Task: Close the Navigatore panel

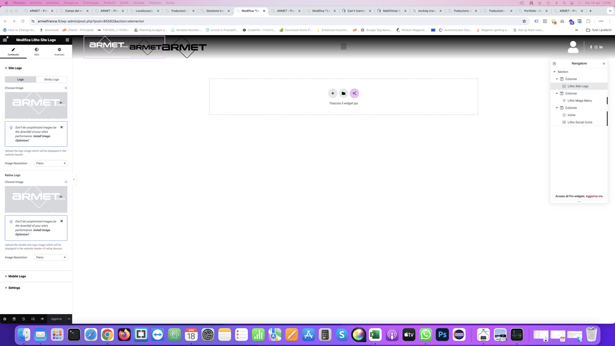Action: click(x=604, y=63)
